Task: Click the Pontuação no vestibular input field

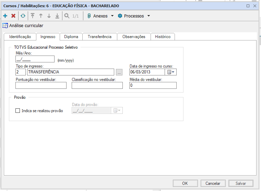Action: point(41,85)
